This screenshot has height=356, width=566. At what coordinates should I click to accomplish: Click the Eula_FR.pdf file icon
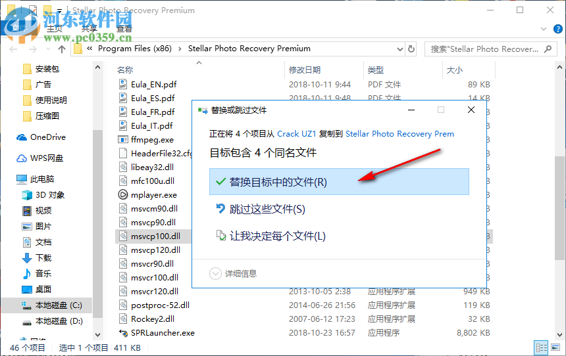coord(123,112)
